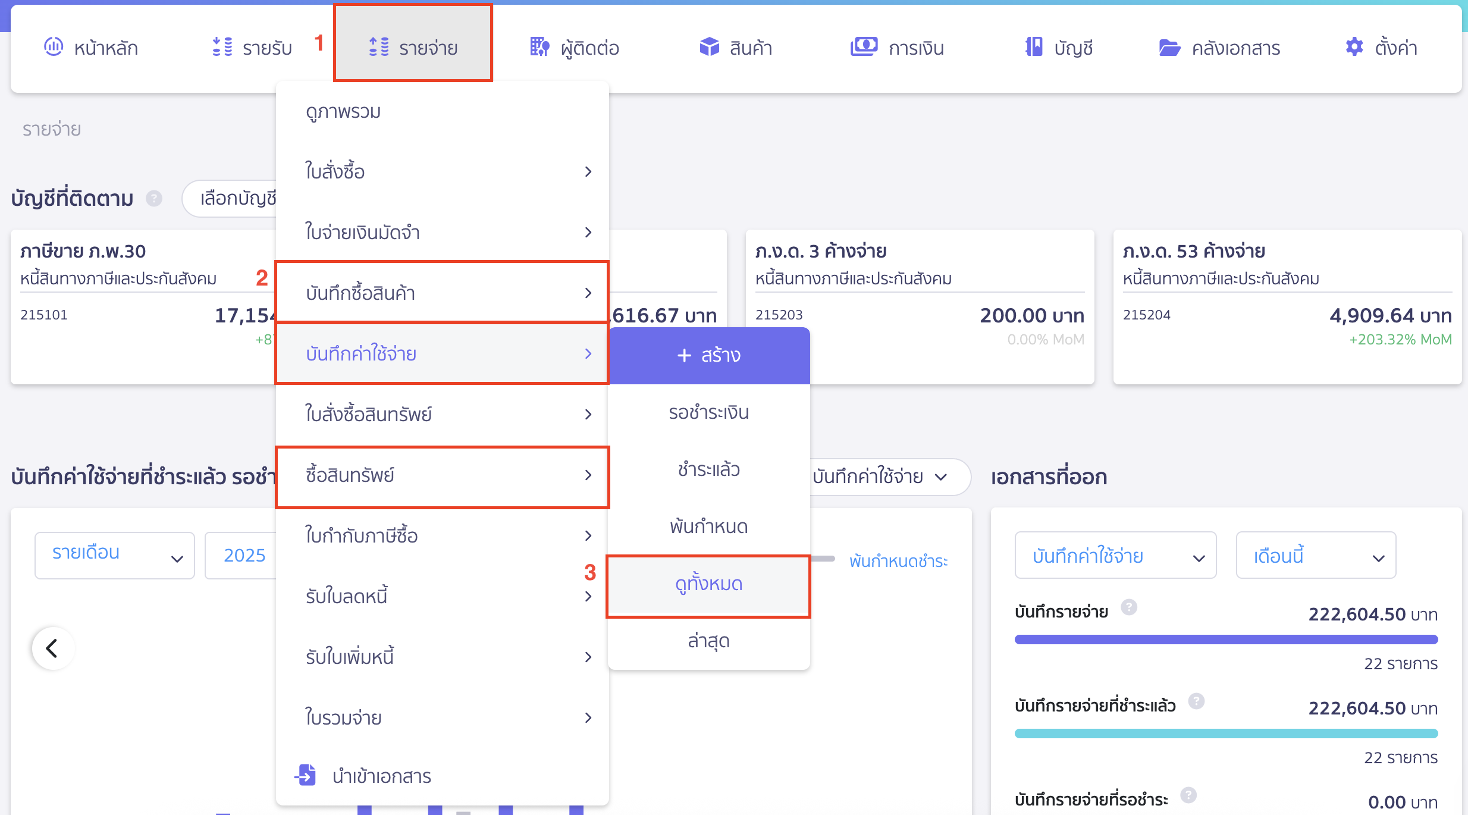Click the หน้าหลัก dashboard icon

click(x=54, y=46)
